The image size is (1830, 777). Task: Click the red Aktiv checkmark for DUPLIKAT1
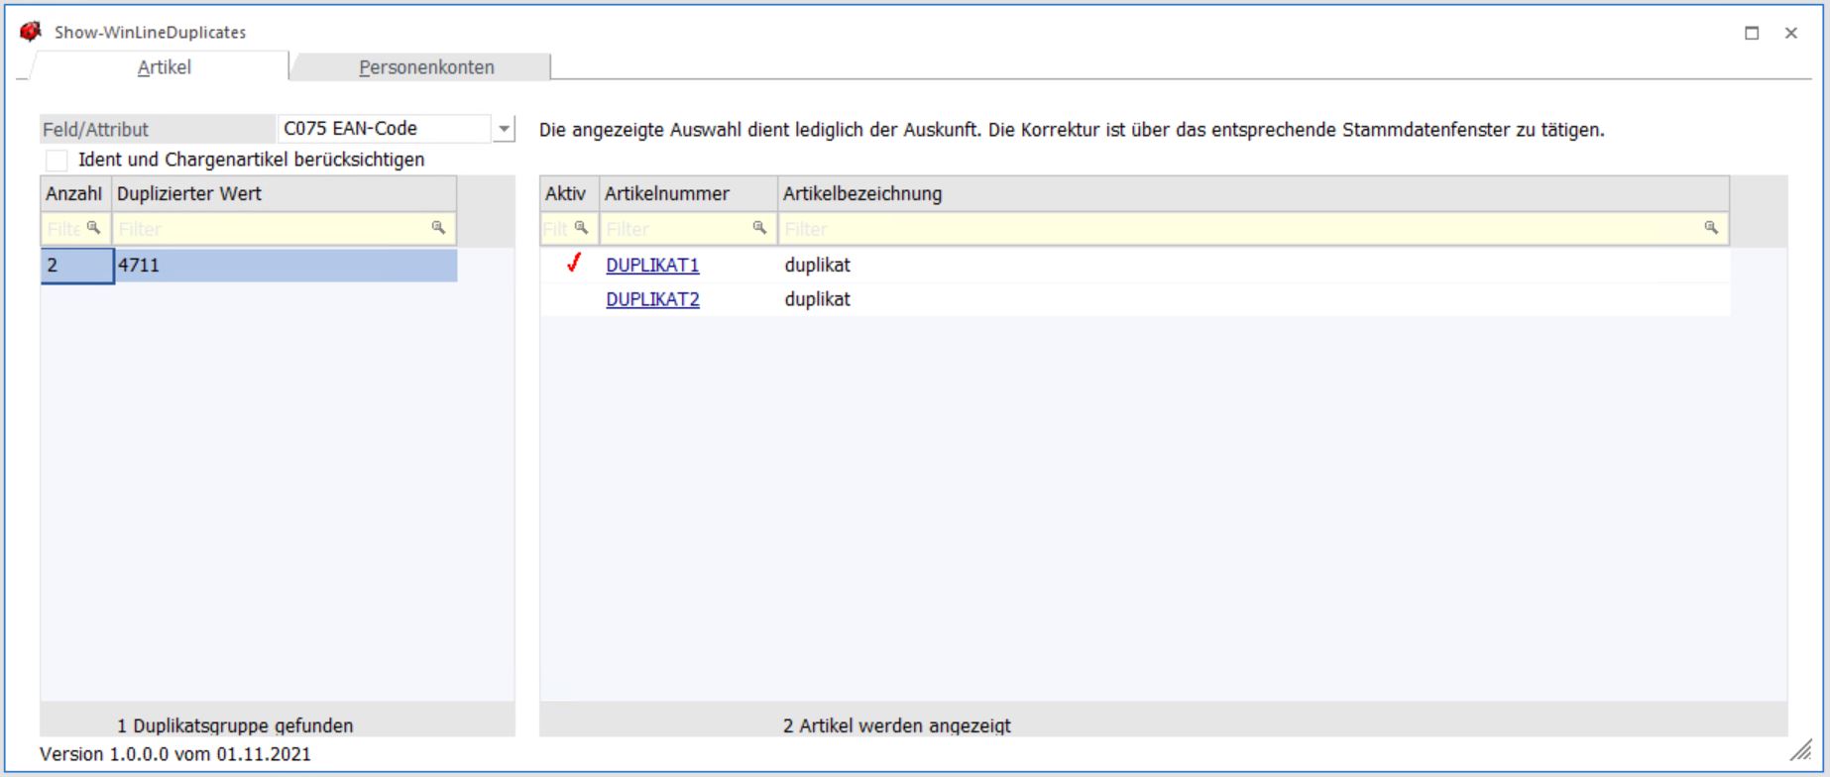click(573, 265)
